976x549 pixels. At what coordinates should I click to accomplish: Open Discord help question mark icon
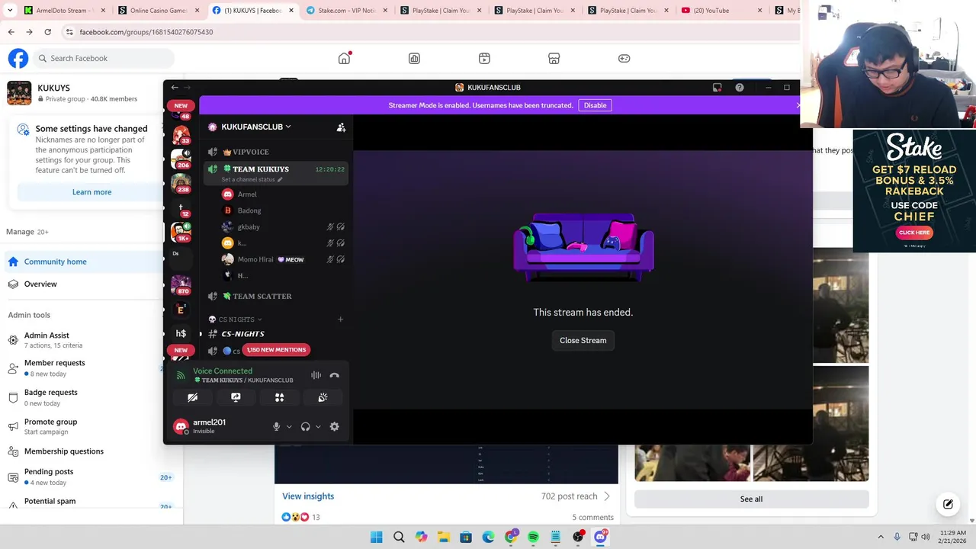[739, 88]
